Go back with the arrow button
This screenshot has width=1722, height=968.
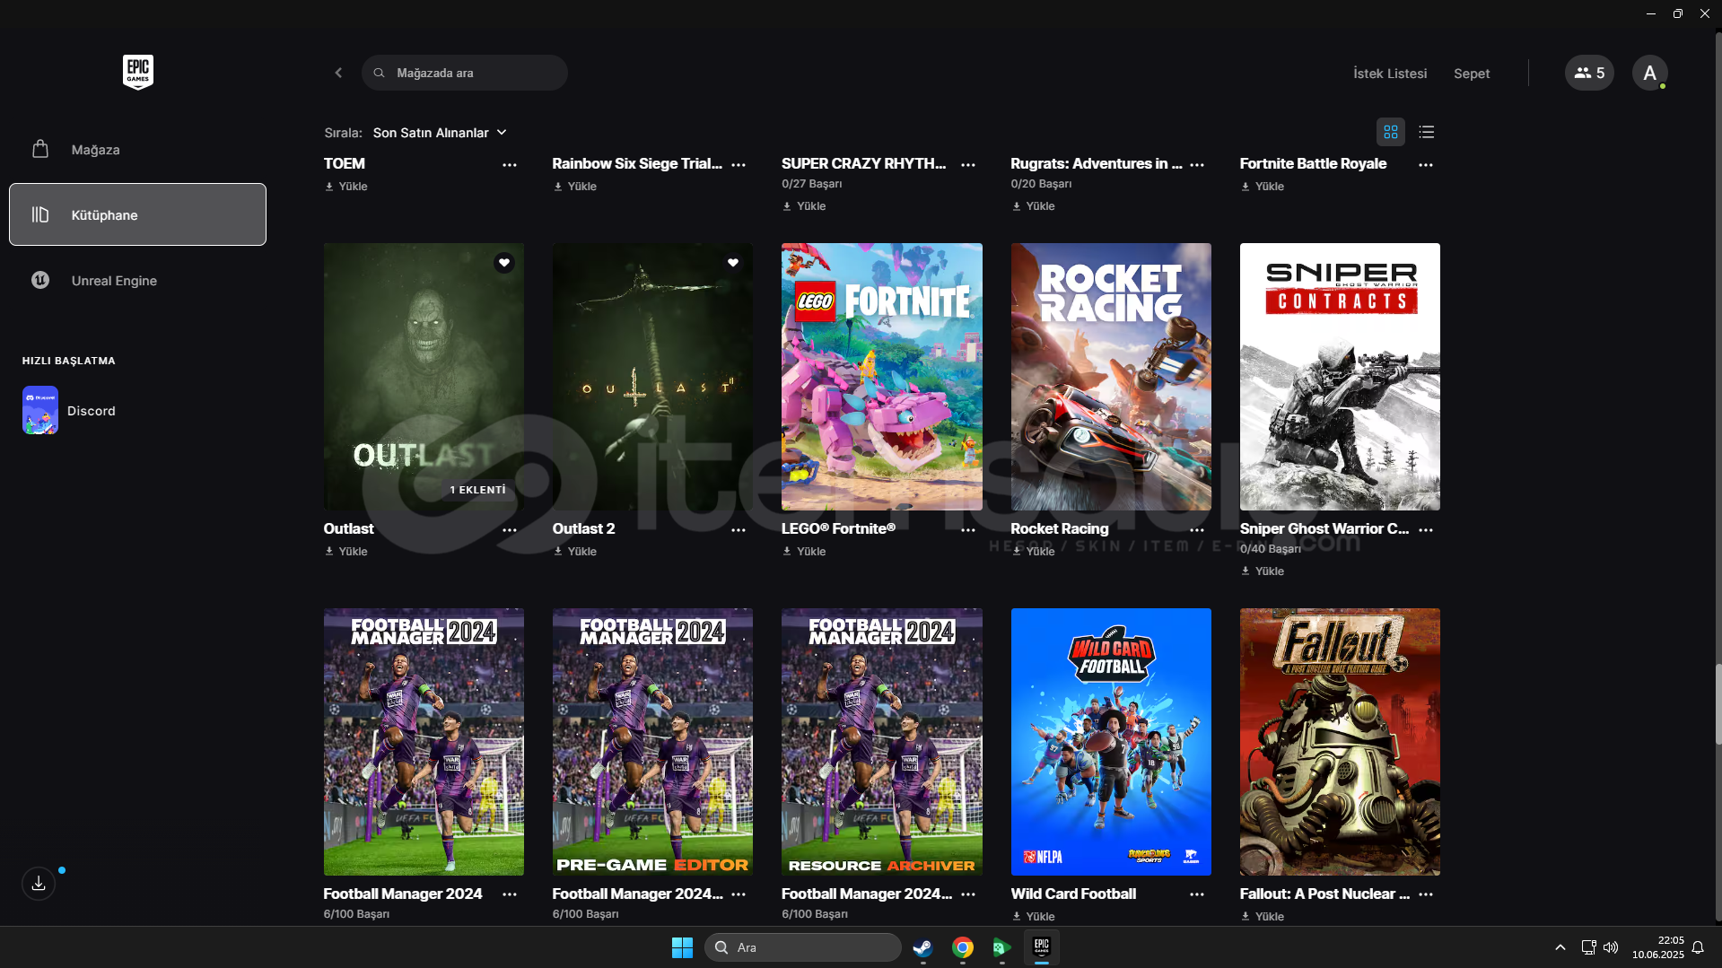click(338, 73)
